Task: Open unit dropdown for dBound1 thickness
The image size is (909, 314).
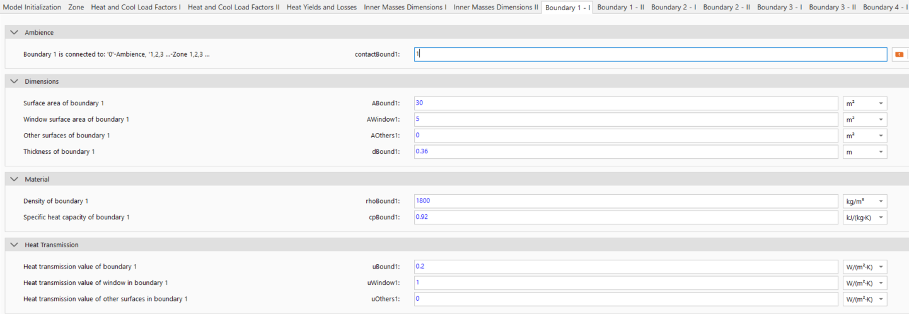Action: coord(865,152)
